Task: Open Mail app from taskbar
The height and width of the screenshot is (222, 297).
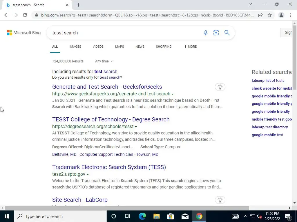Action: 185,216
